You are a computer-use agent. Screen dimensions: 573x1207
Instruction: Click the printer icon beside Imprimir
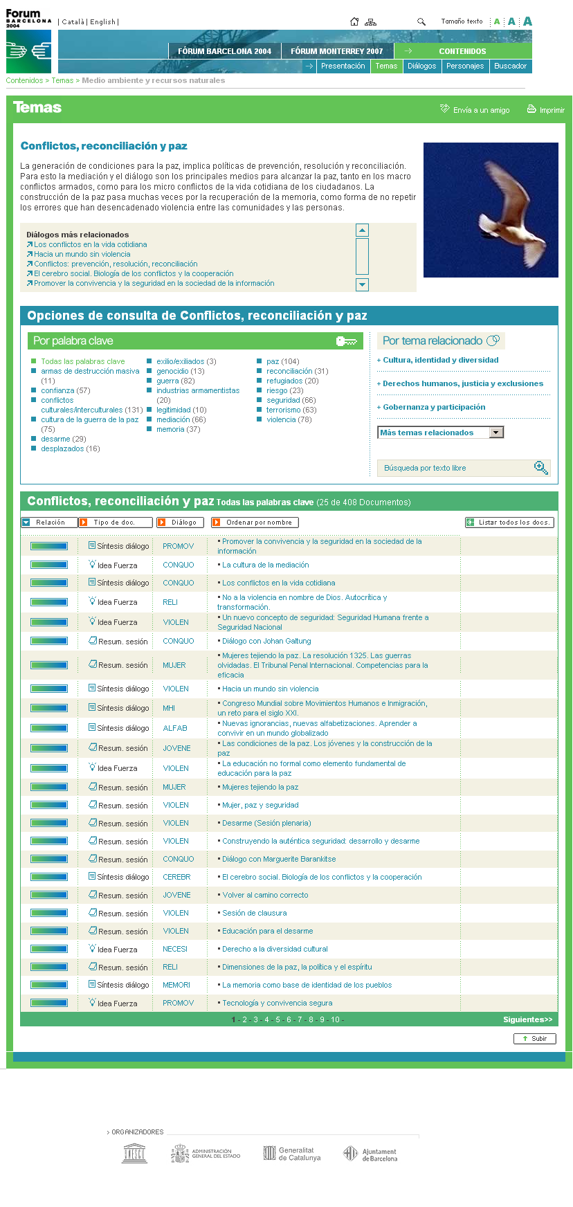coord(531,109)
